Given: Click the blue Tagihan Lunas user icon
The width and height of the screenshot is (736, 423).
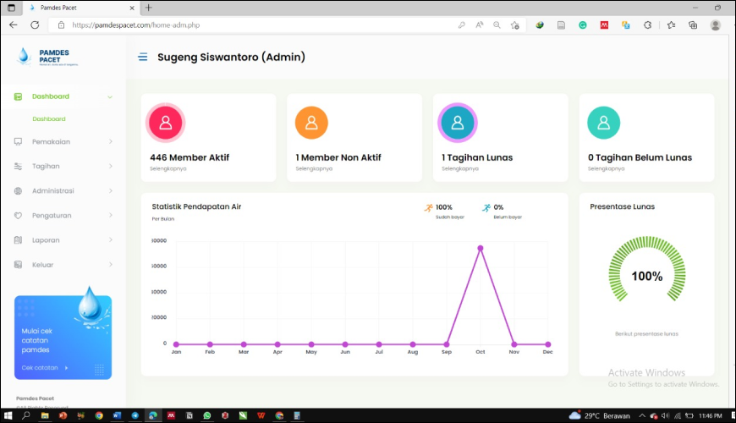Looking at the screenshot, I should (x=457, y=124).
